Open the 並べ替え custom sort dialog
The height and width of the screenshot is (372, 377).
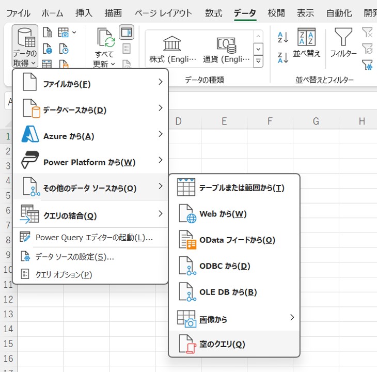(x=307, y=42)
